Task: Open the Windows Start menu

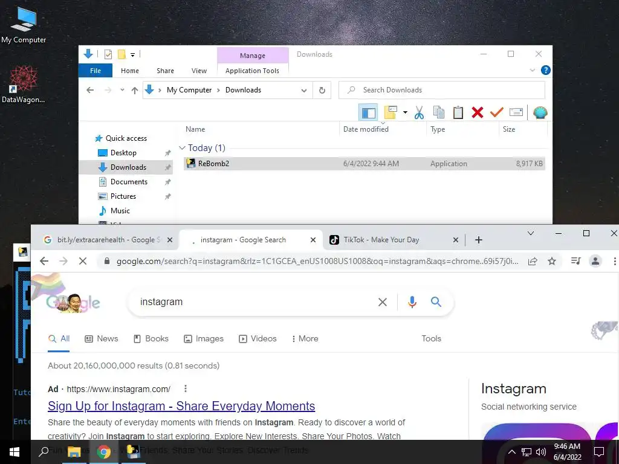Action: [15, 452]
